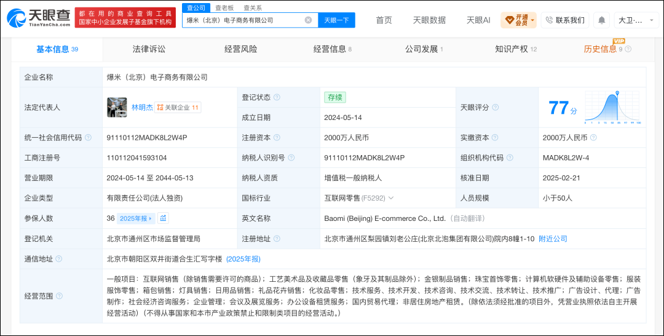Open the 公司发展 tab

coord(424,49)
